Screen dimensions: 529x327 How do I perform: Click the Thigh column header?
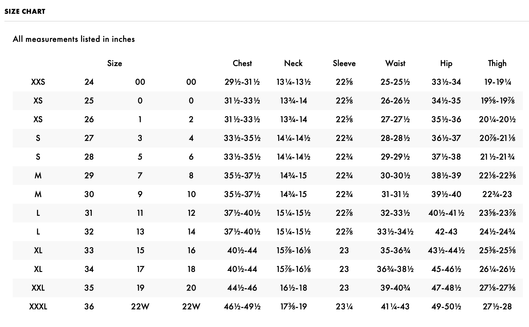click(497, 63)
